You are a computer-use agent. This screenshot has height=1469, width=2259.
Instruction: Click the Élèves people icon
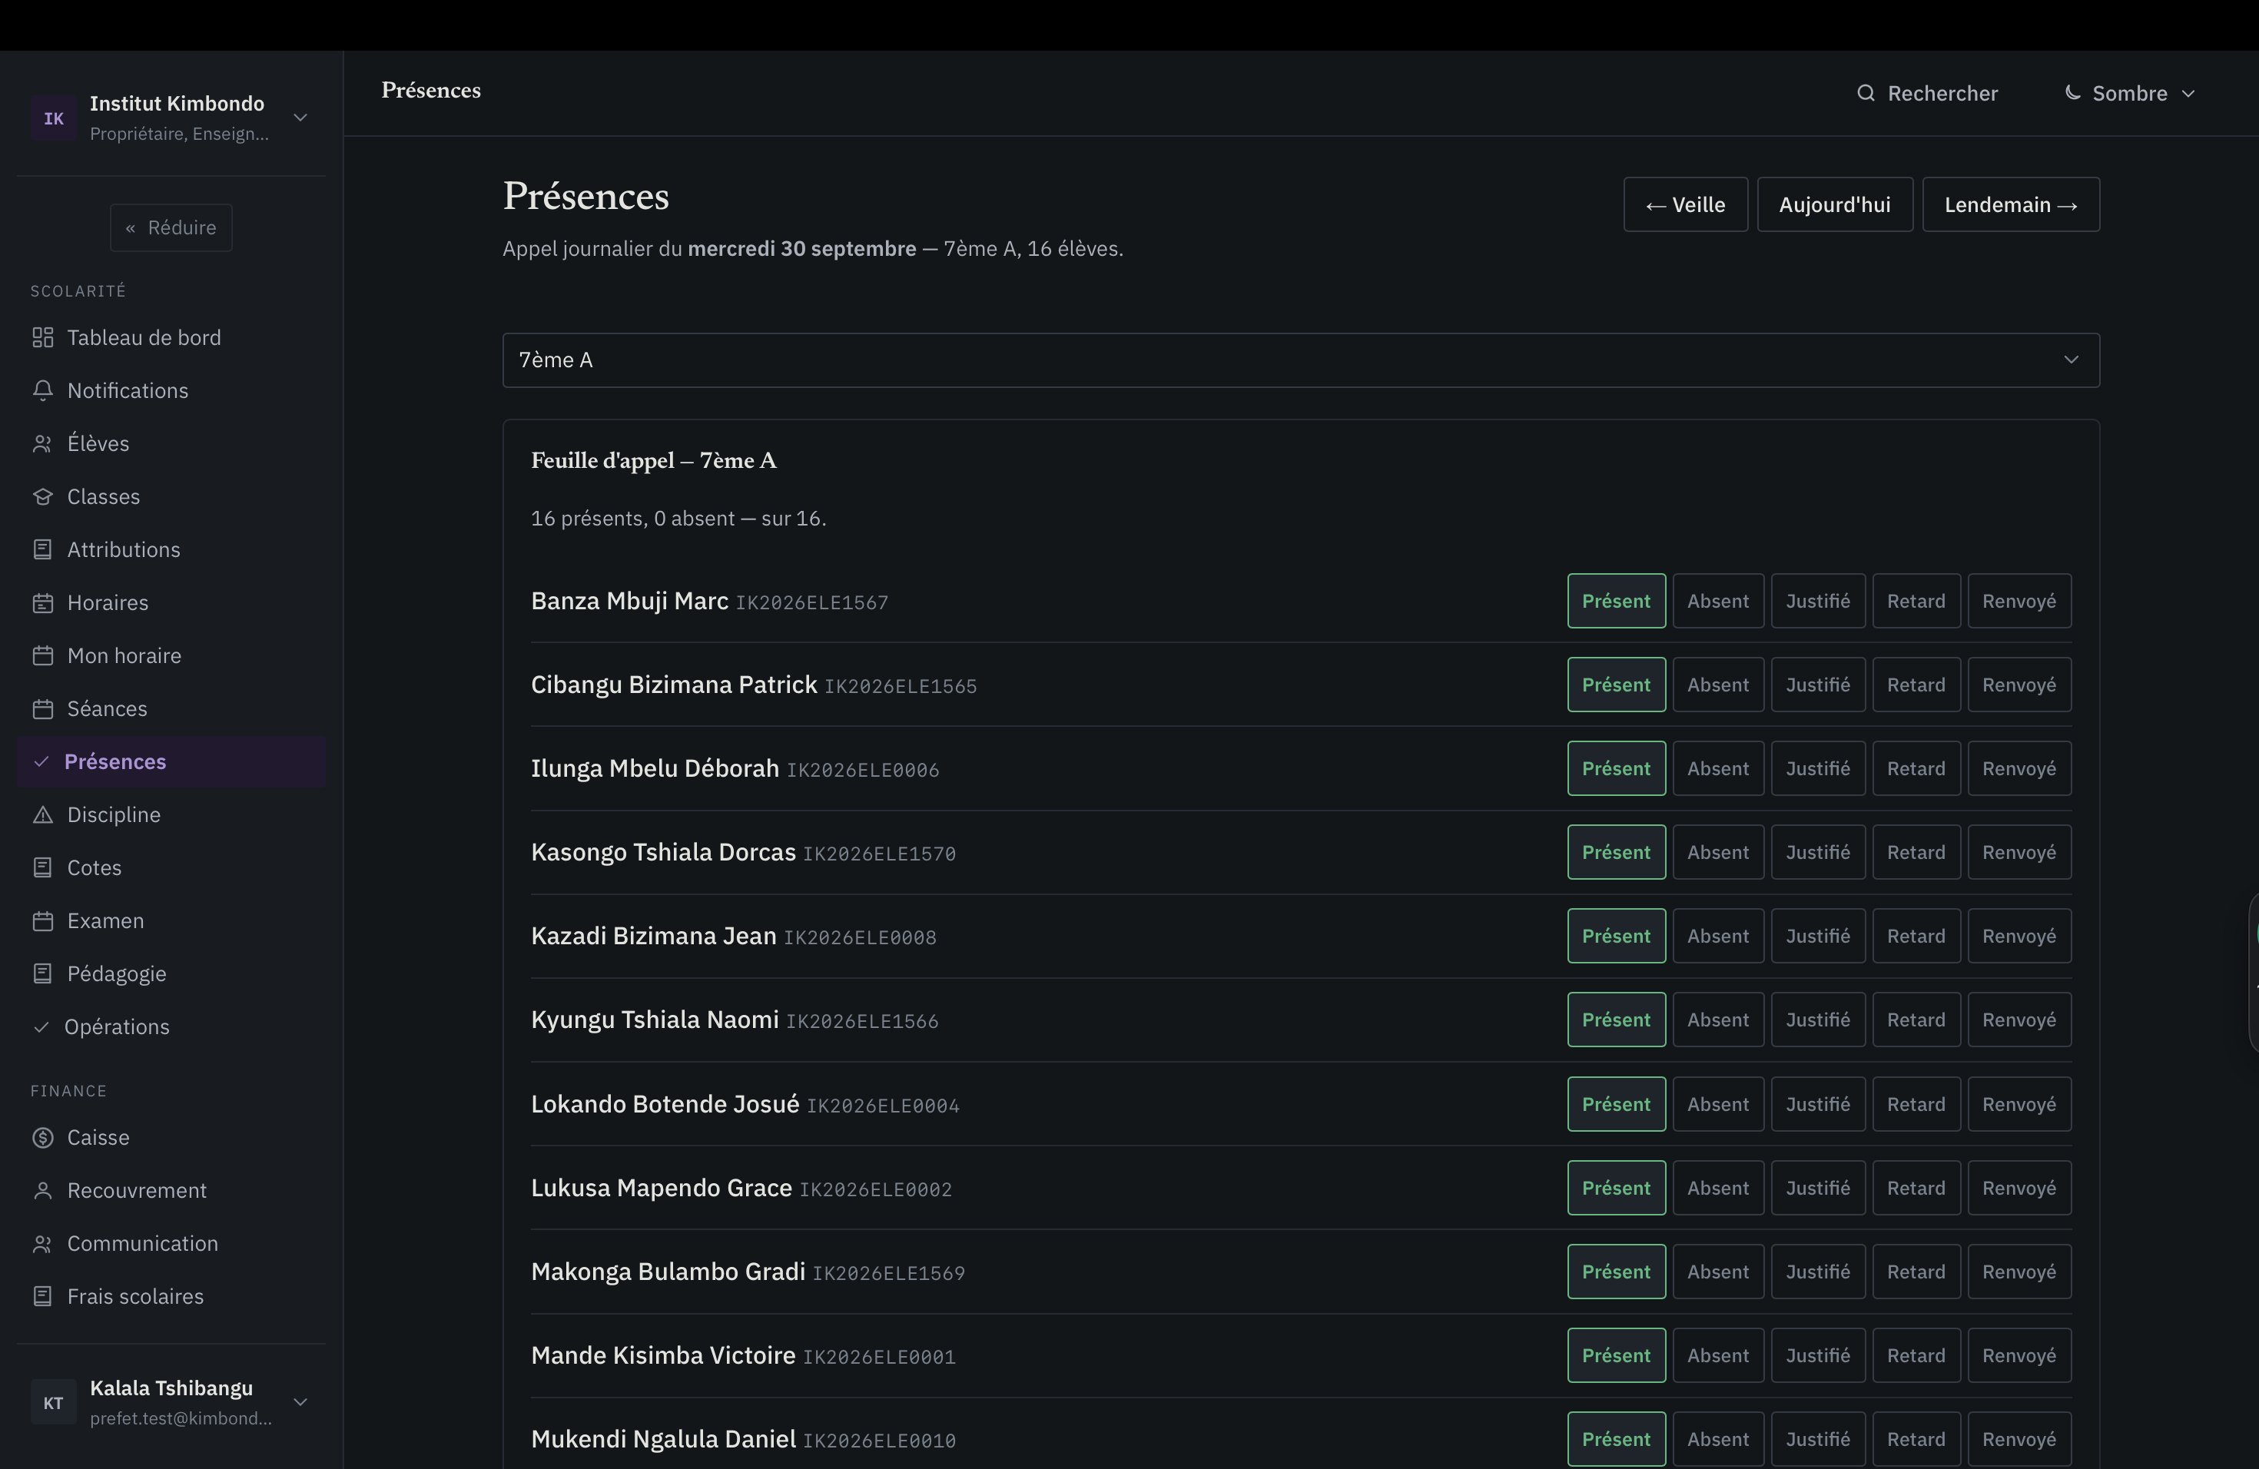(43, 444)
